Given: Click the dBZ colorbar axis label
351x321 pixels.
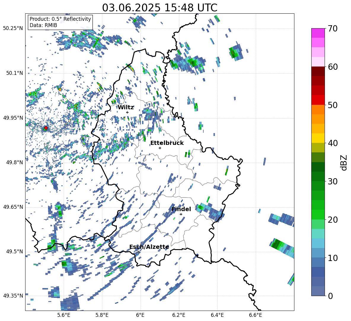Looking at the screenshot, I should point(343,162).
